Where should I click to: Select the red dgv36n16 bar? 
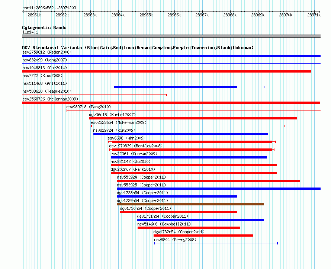(193, 118)
